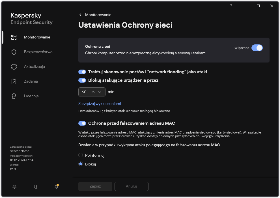Screen dimensions: 280x198
Task: Go back to Monitorowanie with the arrow
Action: coord(80,15)
